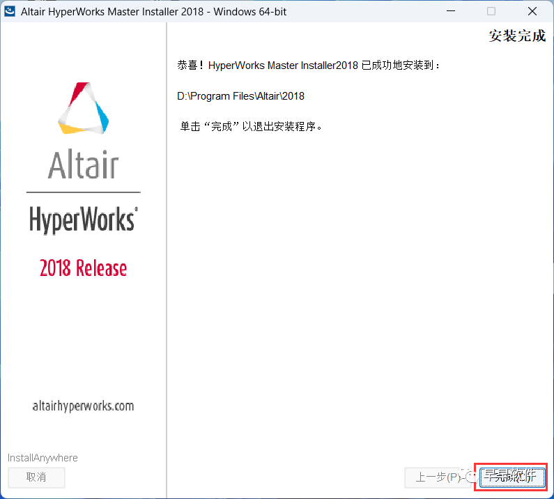Click the InstallAnywhere label
Screen dimensions: 554x499
click(x=43, y=458)
